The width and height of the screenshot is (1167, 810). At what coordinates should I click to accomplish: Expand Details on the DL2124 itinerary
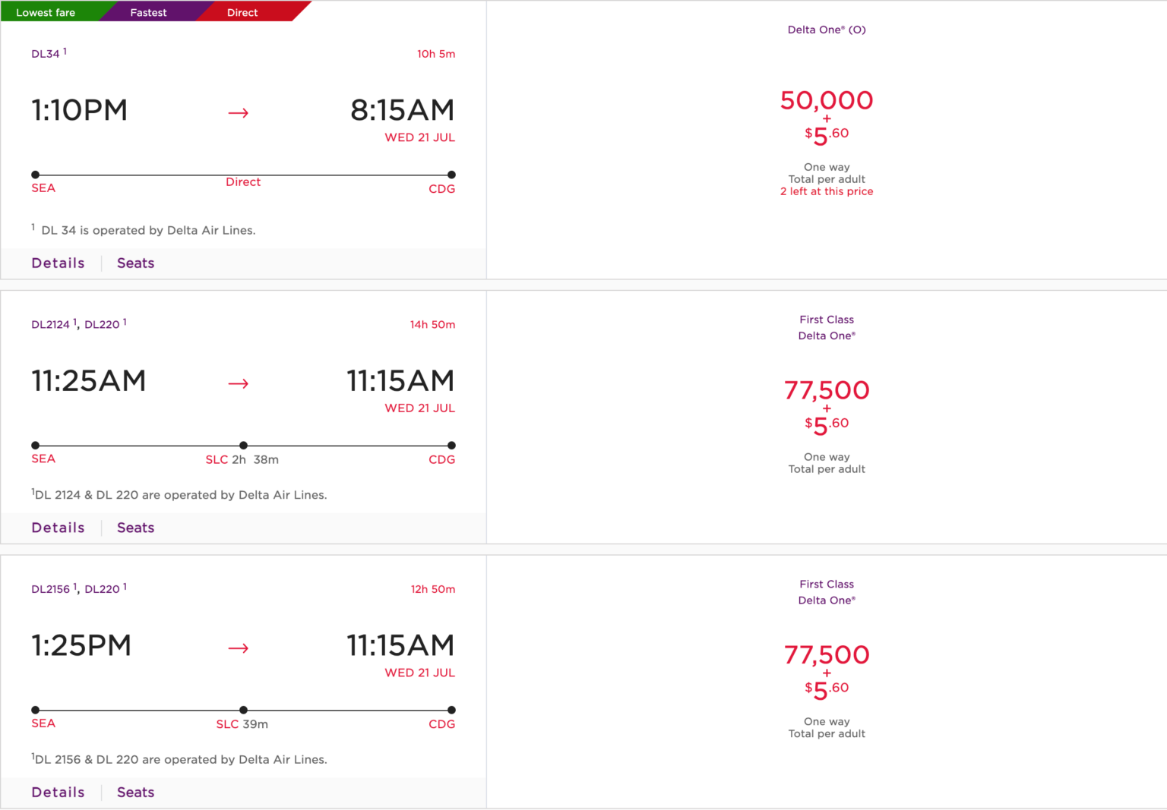(x=58, y=527)
